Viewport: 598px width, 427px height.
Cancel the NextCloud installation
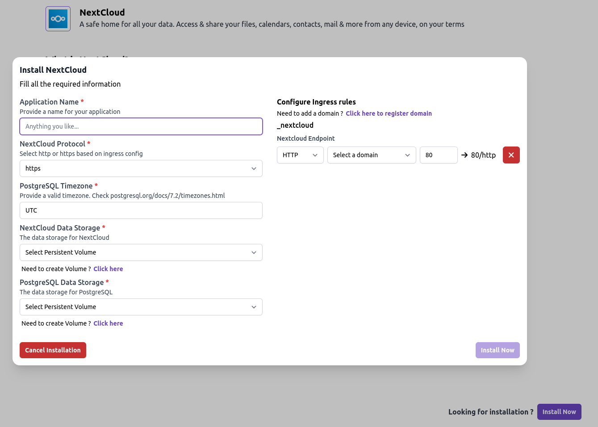click(x=53, y=350)
